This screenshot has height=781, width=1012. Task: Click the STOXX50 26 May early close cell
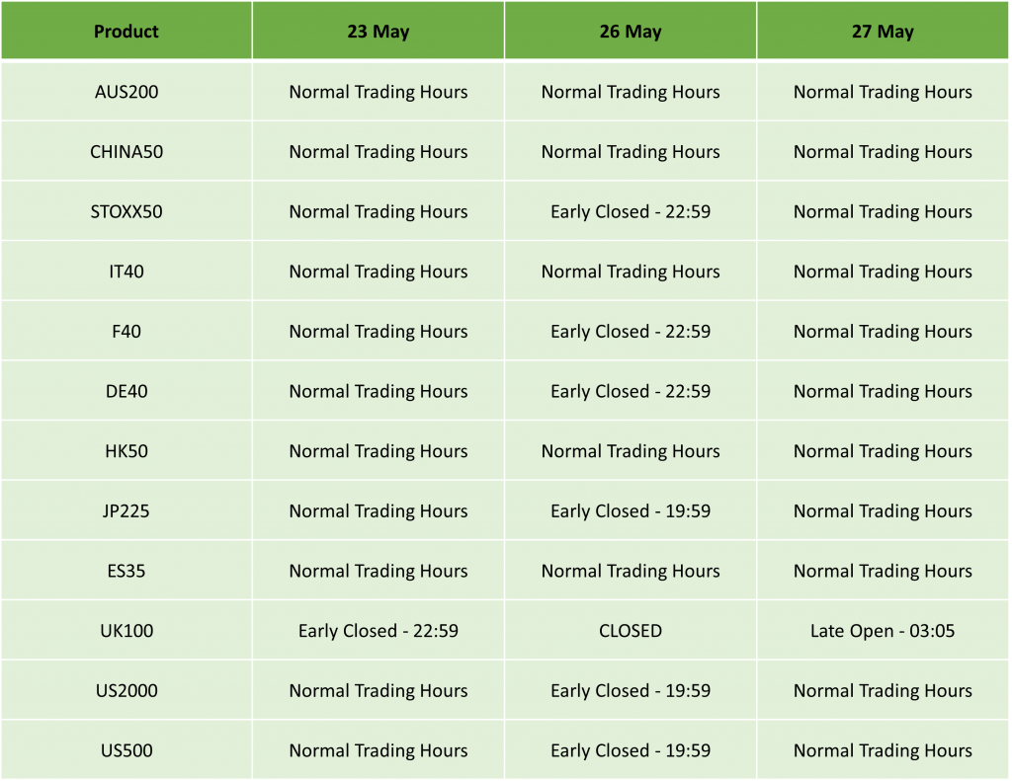coord(631,211)
